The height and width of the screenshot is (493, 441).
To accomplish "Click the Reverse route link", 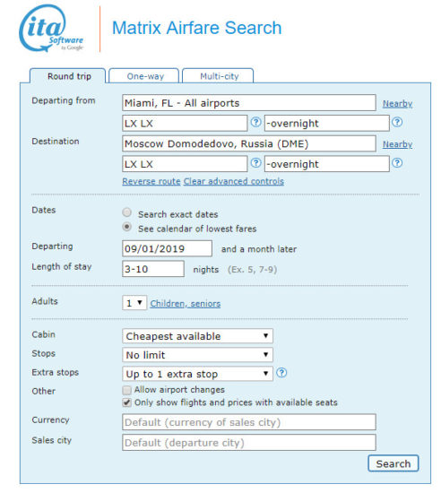I will click(151, 181).
